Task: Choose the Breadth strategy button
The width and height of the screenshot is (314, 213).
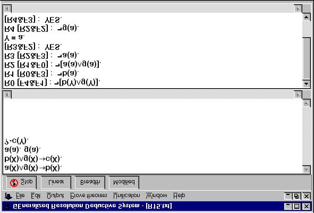Action: pyautogui.click(x=90, y=182)
